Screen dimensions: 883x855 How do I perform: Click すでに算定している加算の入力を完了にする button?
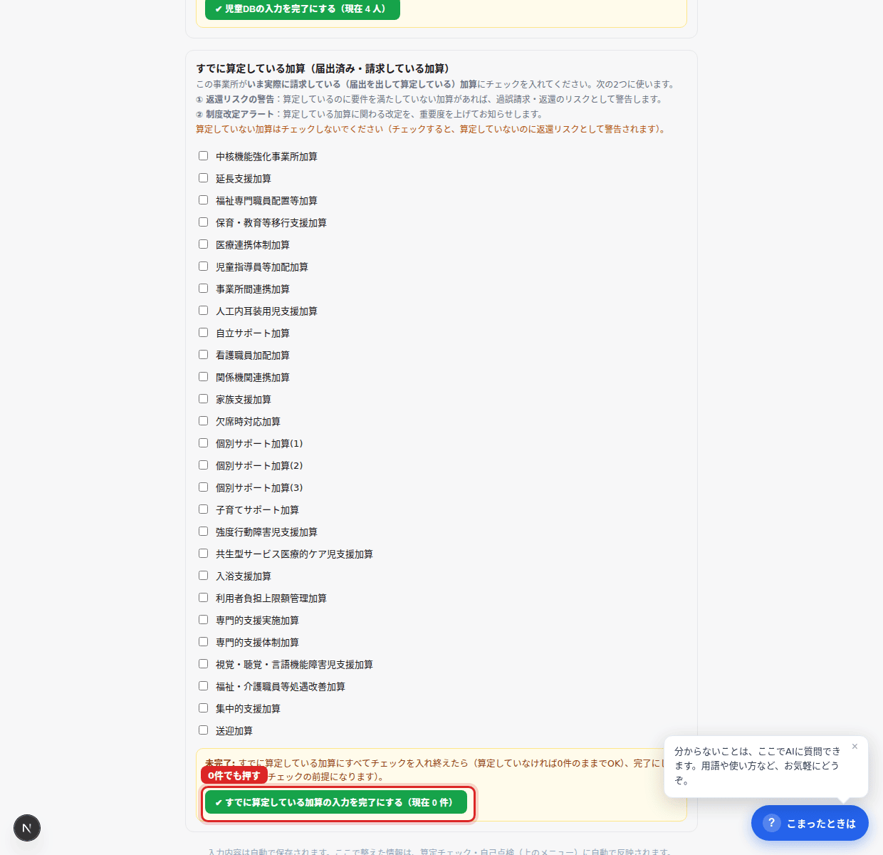click(336, 802)
